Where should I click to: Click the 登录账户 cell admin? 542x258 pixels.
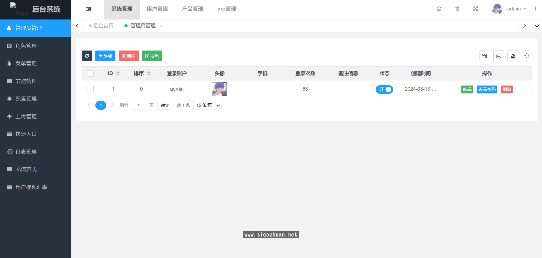177,89
